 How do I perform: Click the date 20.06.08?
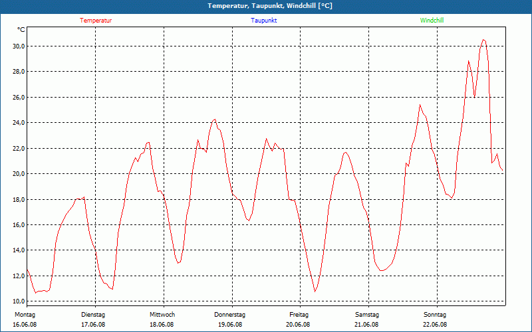coord(298,325)
